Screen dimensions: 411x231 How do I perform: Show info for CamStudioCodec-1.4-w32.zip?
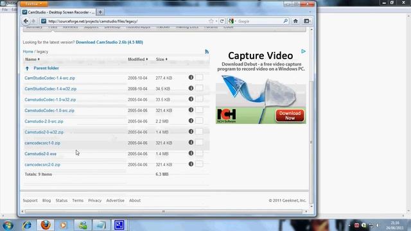191,89
